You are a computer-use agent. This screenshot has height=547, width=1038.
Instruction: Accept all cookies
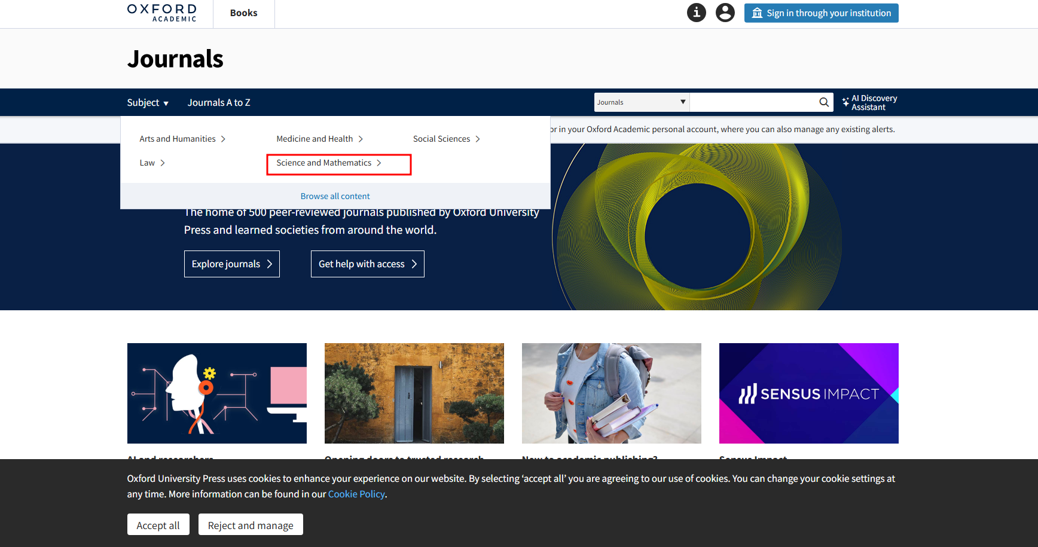(158, 525)
